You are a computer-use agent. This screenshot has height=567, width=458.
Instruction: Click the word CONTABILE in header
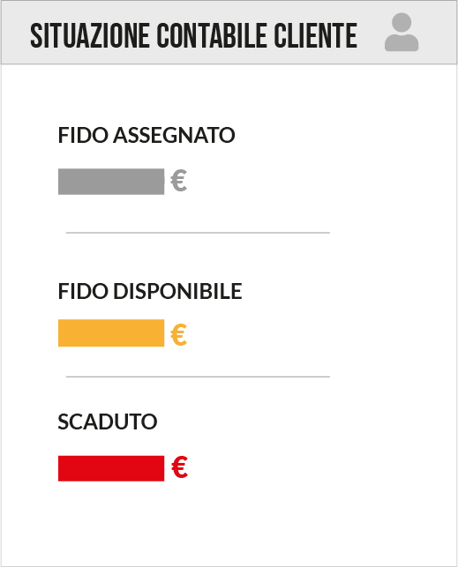click(212, 35)
